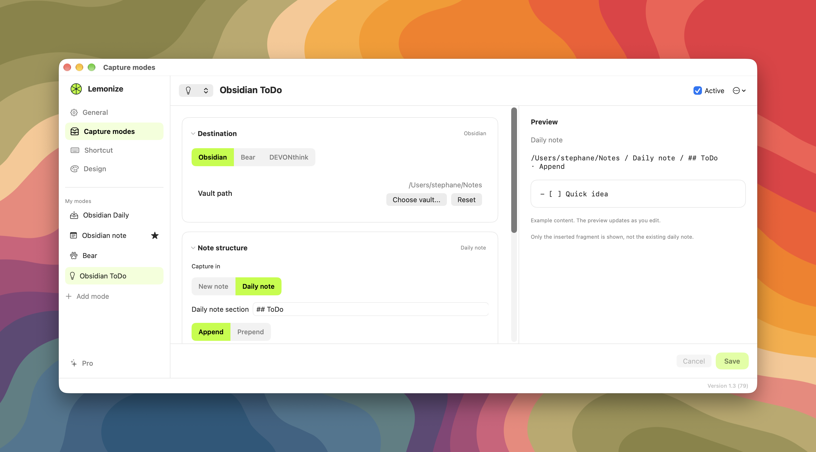This screenshot has height=452, width=816.
Task: Click the Preview heading
Action: tap(544, 122)
